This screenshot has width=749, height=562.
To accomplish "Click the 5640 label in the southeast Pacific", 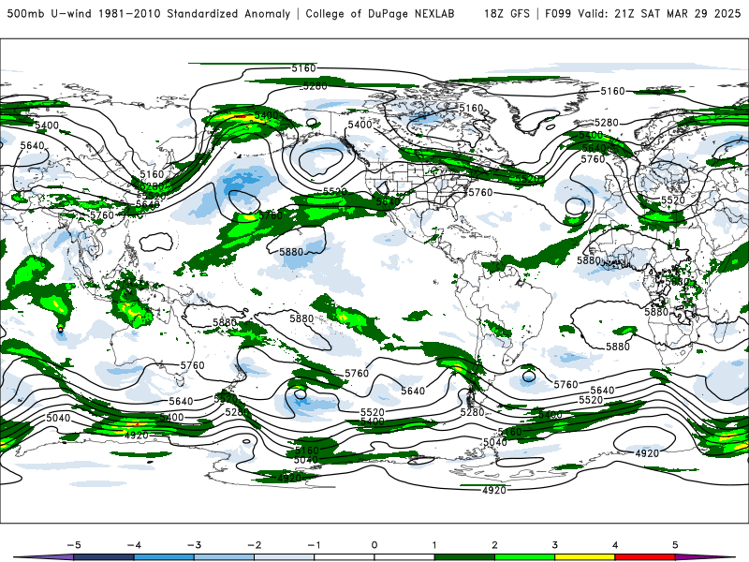I will point(413,391).
